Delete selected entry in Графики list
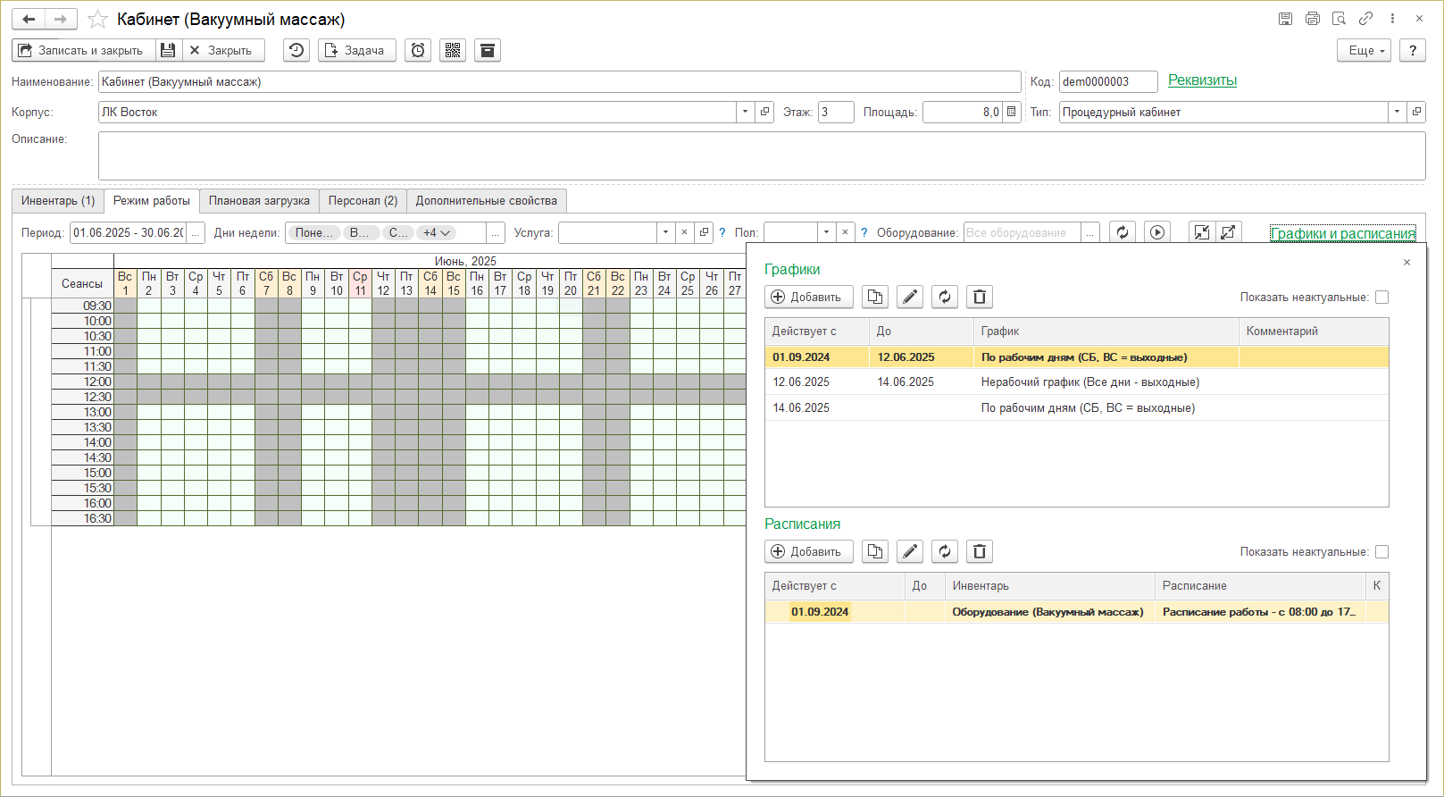 980,298
